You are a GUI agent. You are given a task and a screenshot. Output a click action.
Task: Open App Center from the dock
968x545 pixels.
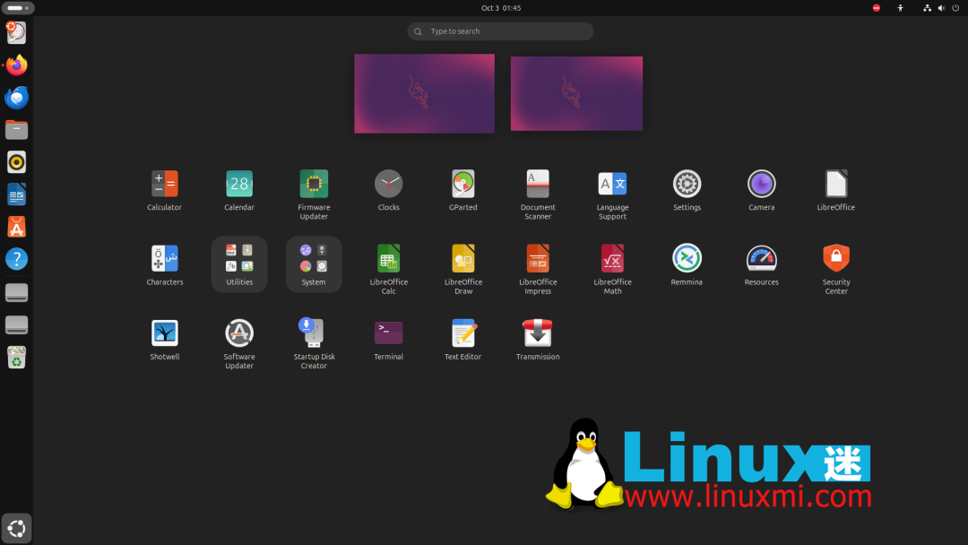coord(17,227)
